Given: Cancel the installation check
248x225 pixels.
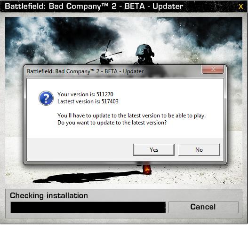Looking at the screenshot, I should [x=203, y=207].
